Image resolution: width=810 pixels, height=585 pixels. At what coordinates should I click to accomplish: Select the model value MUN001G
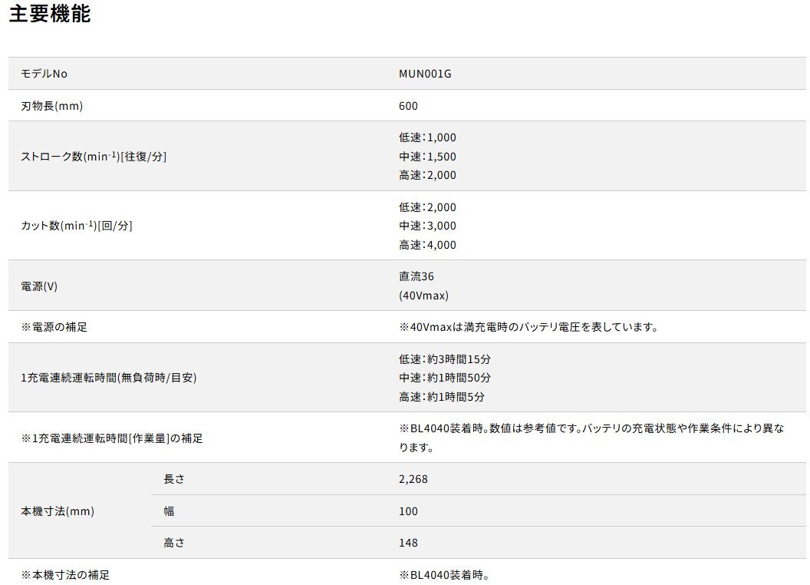[x=425, y=74]
